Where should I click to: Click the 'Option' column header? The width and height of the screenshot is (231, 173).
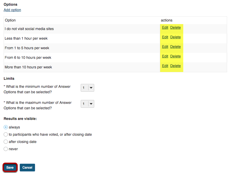click(x=10, y=20)
